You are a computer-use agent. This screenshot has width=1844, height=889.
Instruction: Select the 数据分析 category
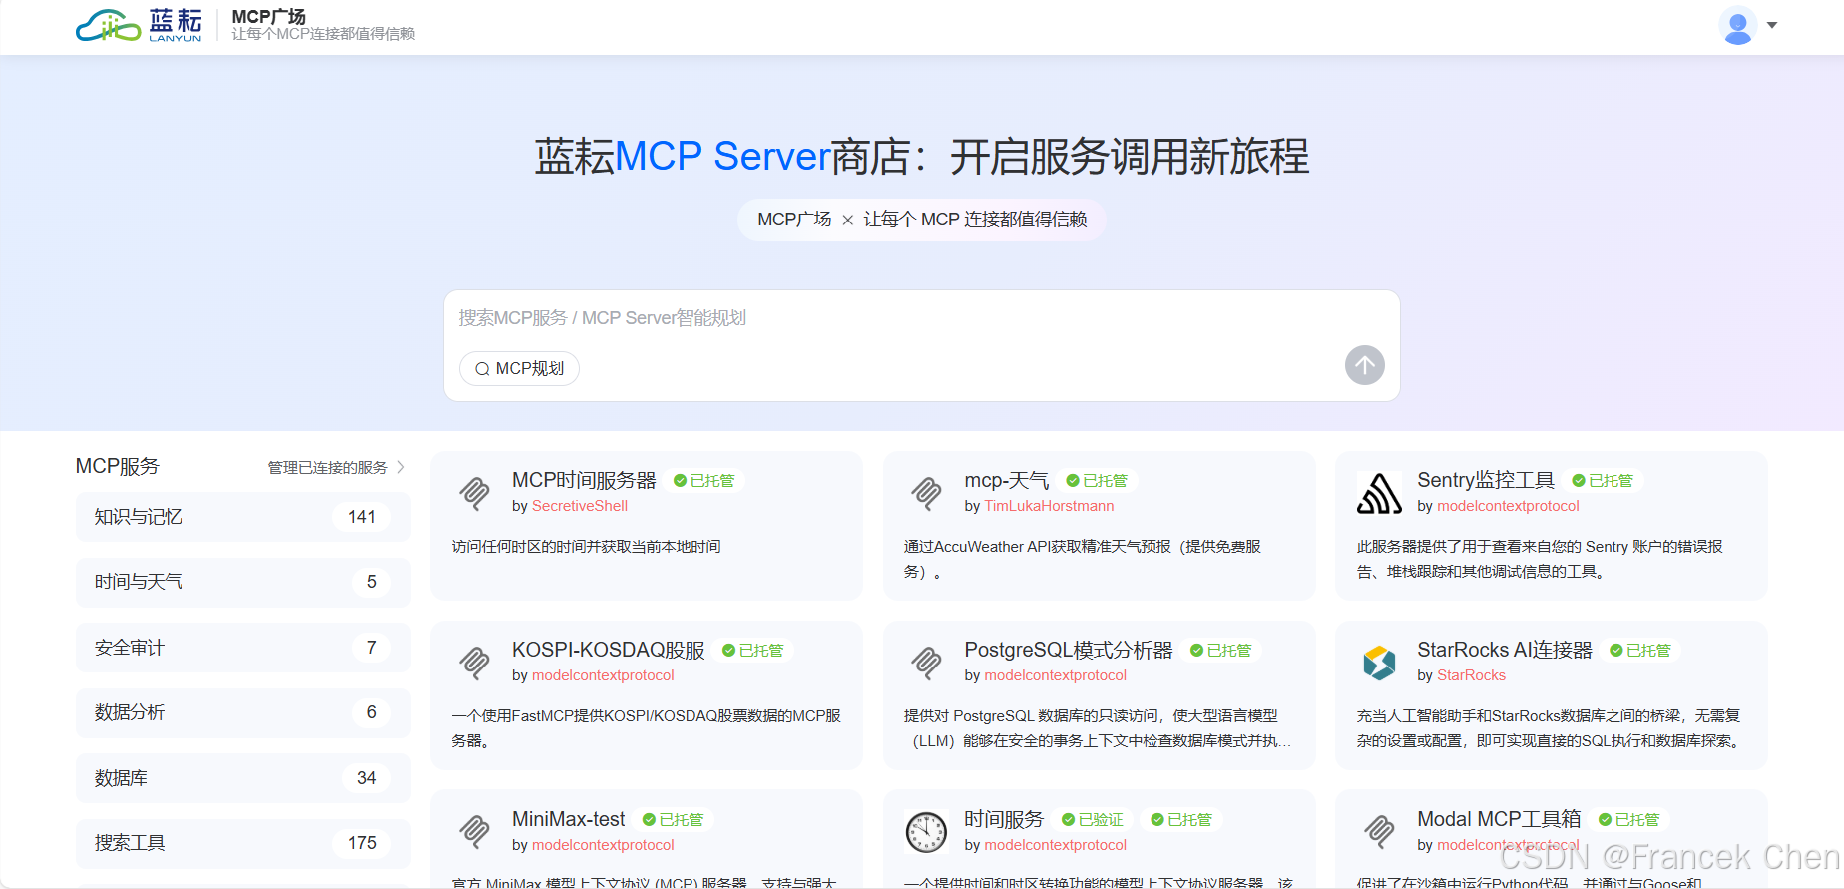tap(242, 712)
